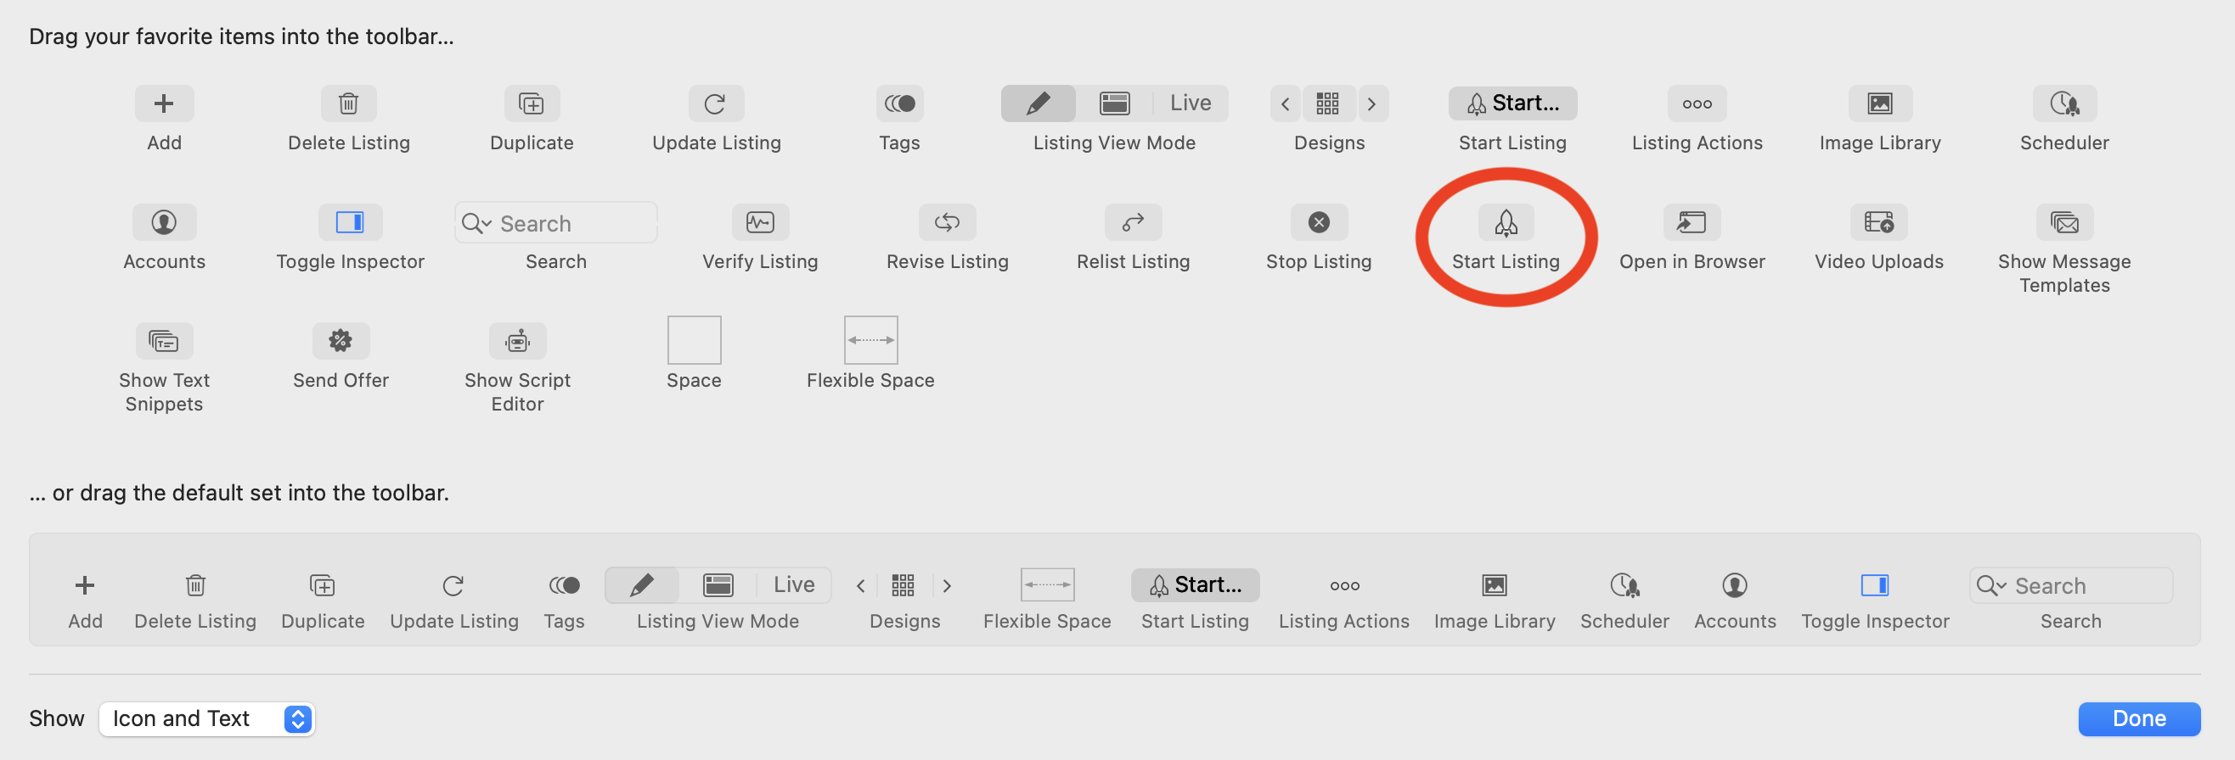Click the Open in Browser icon
Image resolution: width=2235 pixels, height=760 pixels.
tap(1692, 223)
